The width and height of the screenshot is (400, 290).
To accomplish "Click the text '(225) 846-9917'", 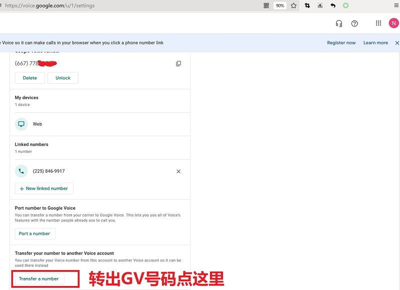I will click(x=48, y=171).
